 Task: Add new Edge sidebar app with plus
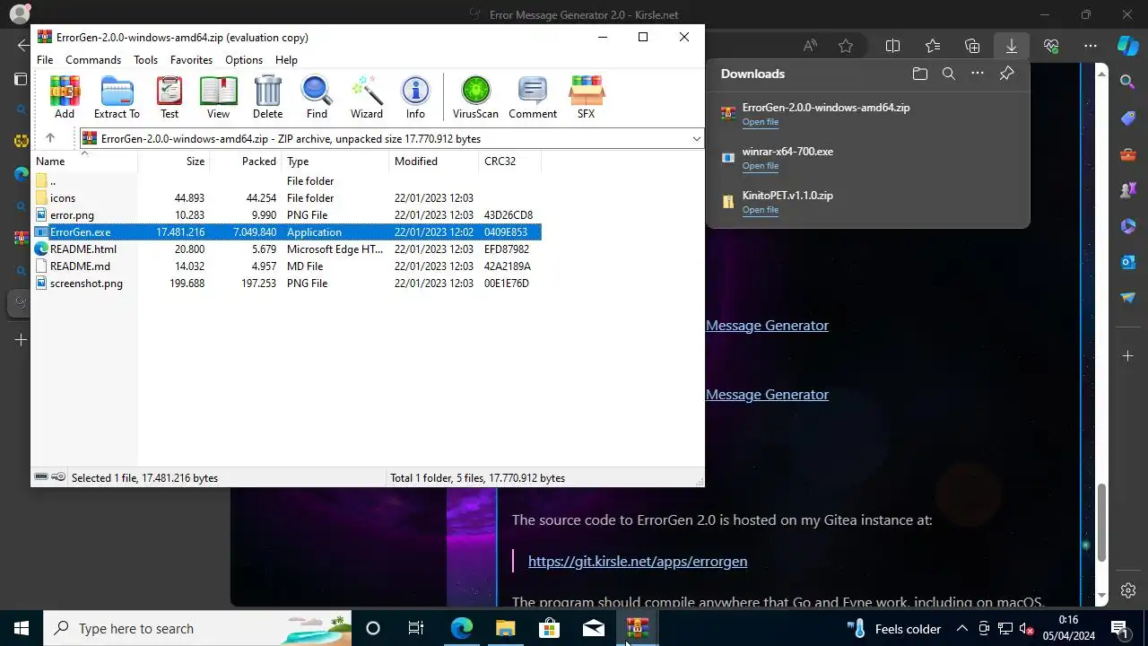click(1128, 356)
